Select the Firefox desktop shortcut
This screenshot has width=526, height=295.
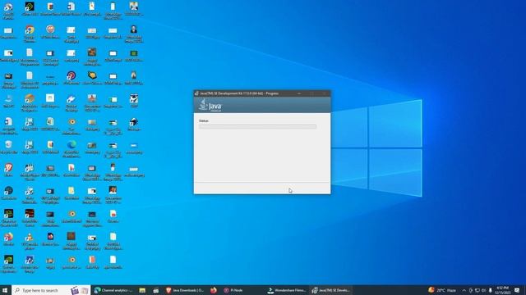(x=8, y=239)
